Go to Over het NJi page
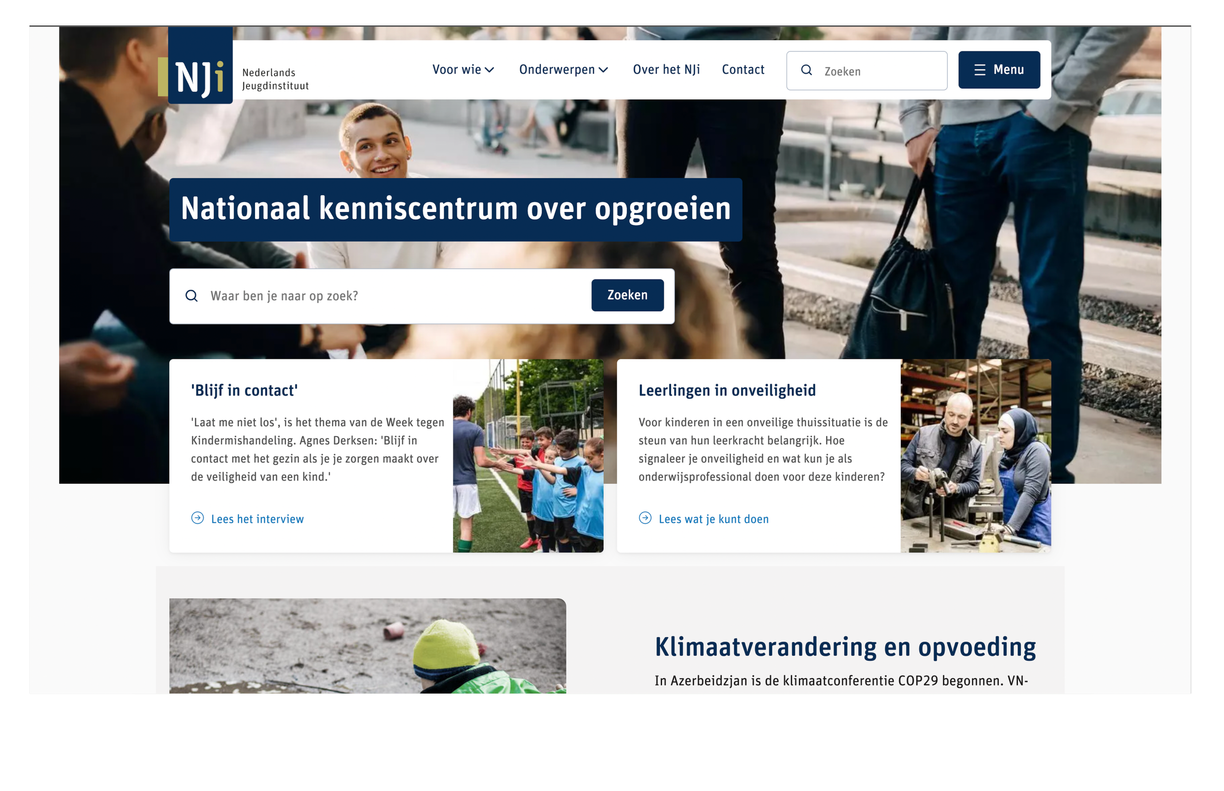Image resolution: width=1224 pixels, height=791 pixels. click(666, 70)
